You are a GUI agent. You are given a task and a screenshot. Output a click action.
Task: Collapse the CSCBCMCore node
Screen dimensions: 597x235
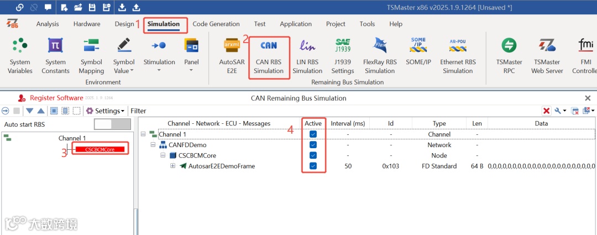pyautogui.click(x=163, y=155)
